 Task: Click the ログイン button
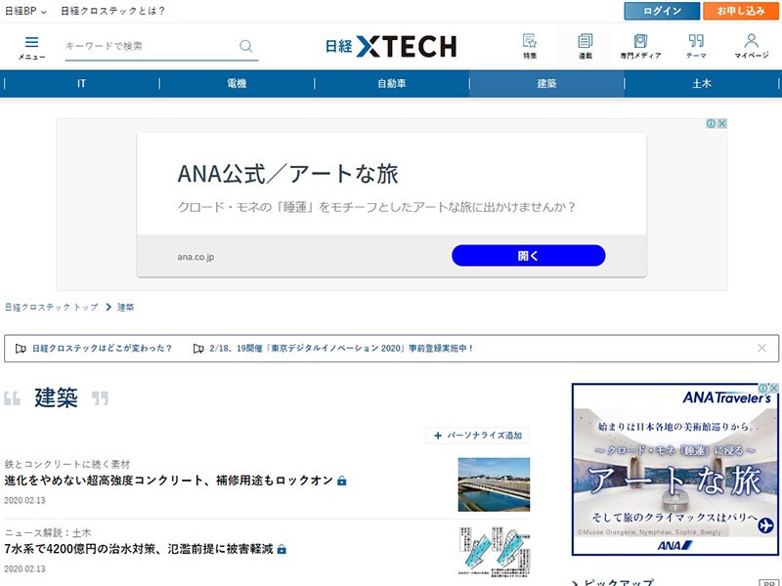(662, 11)
